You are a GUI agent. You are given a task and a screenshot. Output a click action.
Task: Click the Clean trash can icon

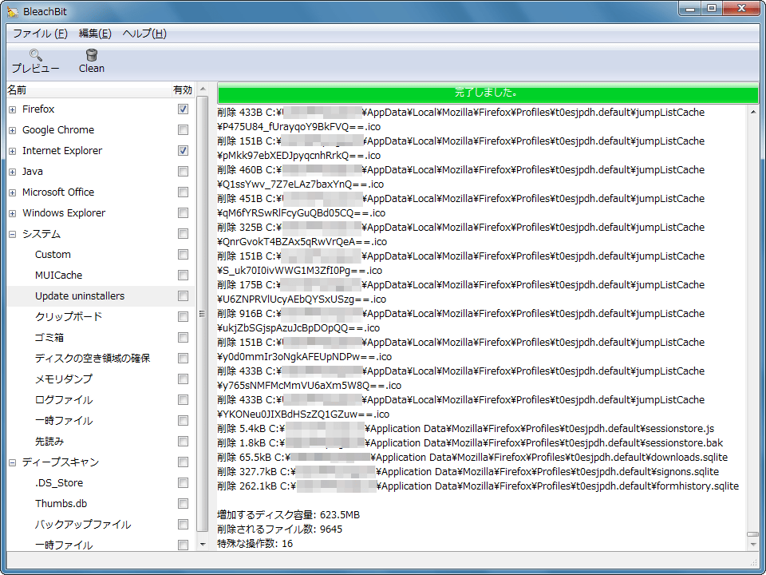point(92,55)
